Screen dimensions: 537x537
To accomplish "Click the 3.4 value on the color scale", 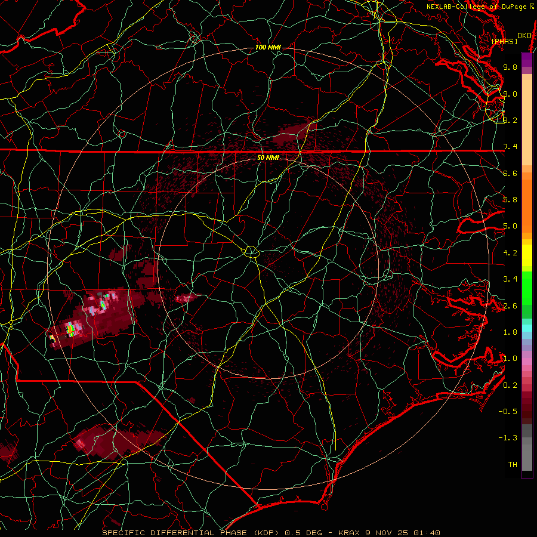I will tap(510, 279).
